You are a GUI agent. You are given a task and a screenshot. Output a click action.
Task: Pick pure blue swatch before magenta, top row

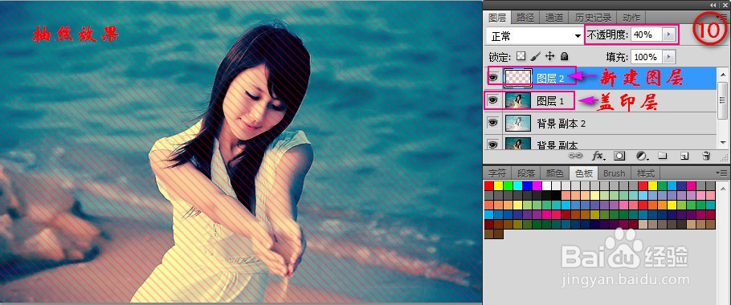coord(527,185)
